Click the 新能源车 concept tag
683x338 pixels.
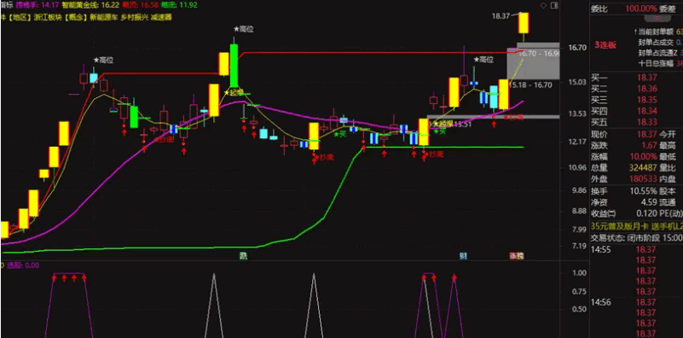tap(103, 17)
